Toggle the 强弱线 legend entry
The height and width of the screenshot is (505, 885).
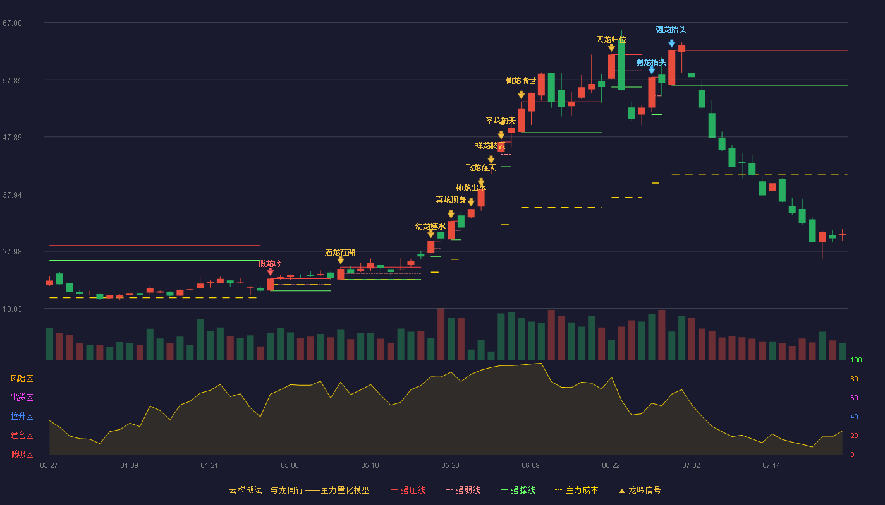tap(463, 490)
